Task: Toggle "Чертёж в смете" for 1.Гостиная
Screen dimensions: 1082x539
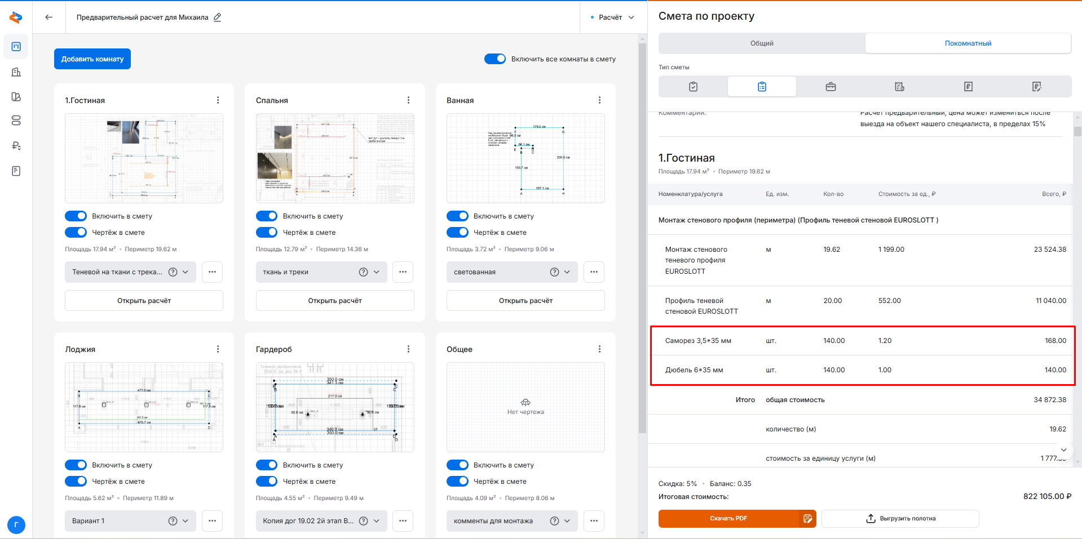Action: click(x=76, y=232)
